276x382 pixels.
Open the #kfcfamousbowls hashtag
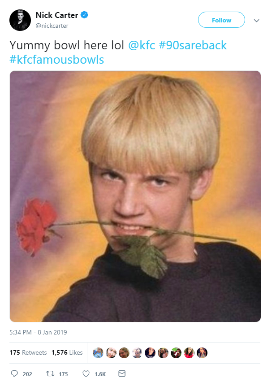coord(57,60)
